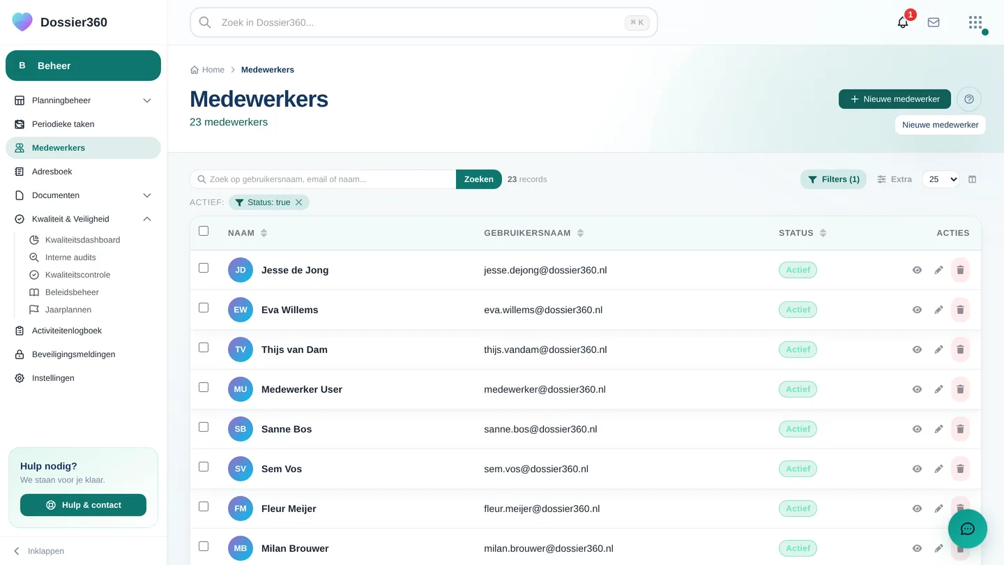Toggle the column layout icon
This screenshot has height=565, width=1004.
pyautogui.click(x=973, y=179)
